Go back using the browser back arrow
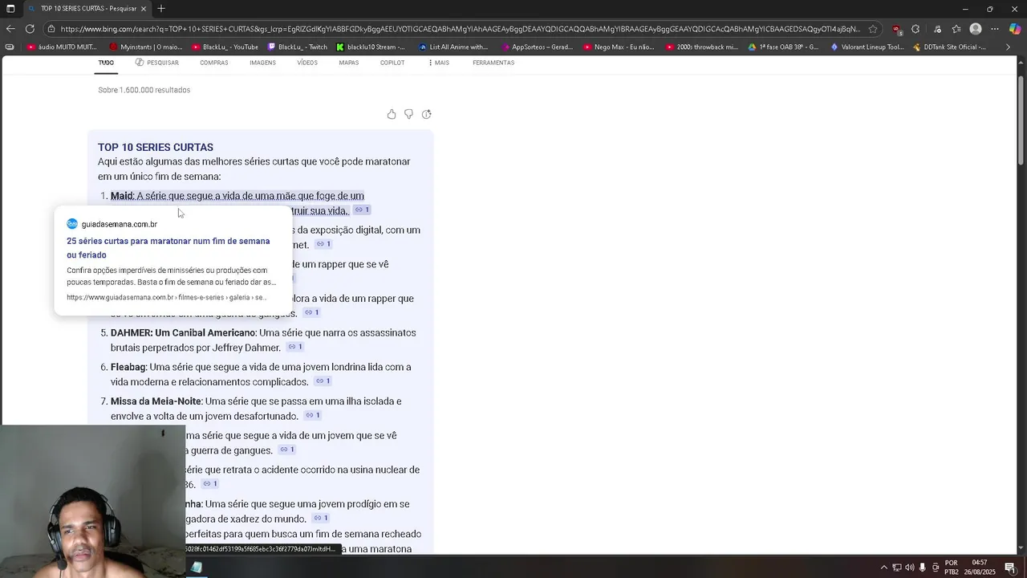Viewport: 1027px width, 578px height. click(10, 29)
